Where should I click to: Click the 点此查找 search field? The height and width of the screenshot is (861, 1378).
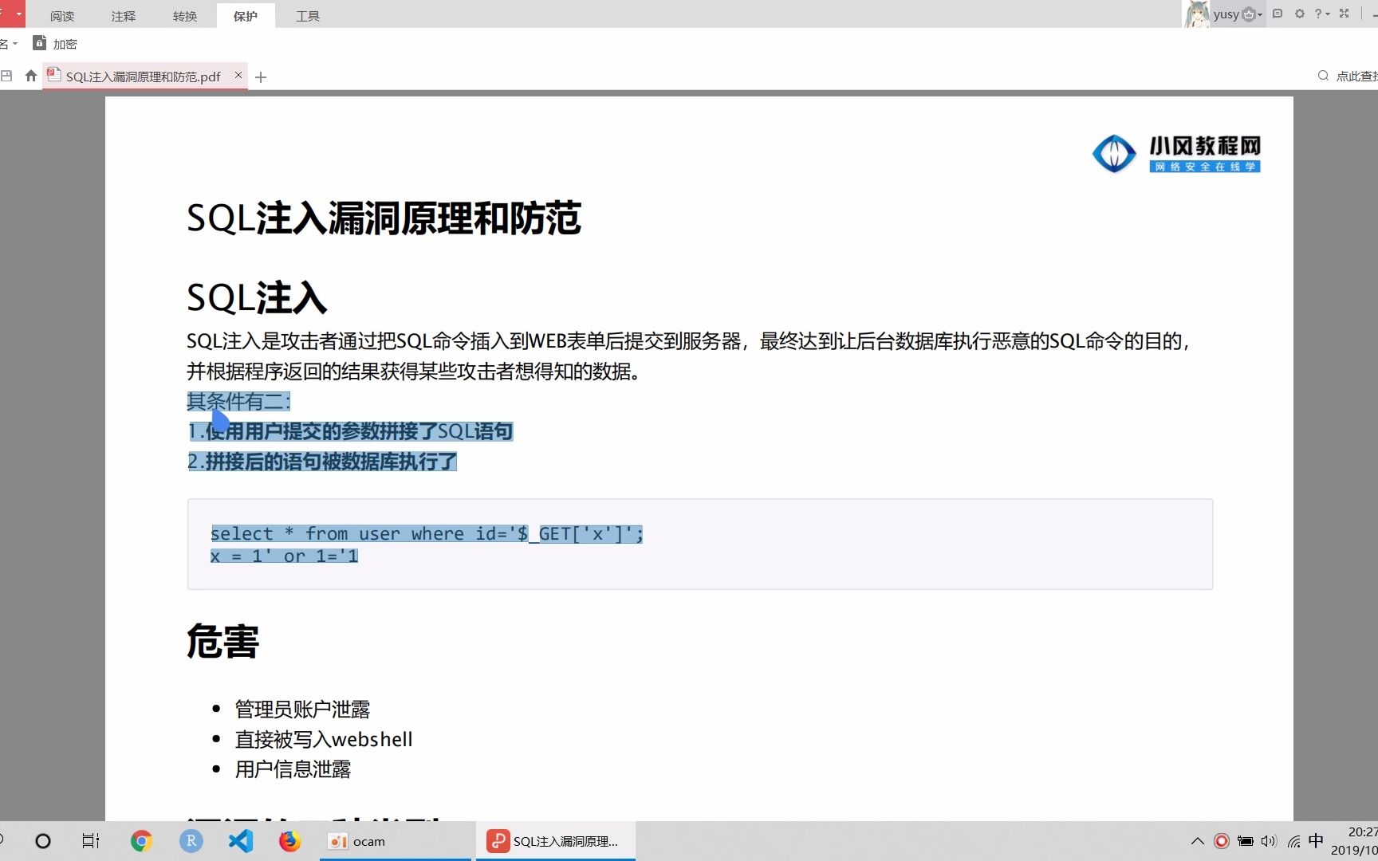(x=1356, y=77)
